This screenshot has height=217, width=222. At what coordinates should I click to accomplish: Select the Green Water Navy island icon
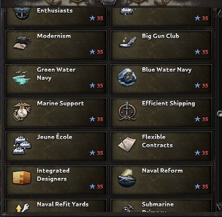tap(21, 77)
